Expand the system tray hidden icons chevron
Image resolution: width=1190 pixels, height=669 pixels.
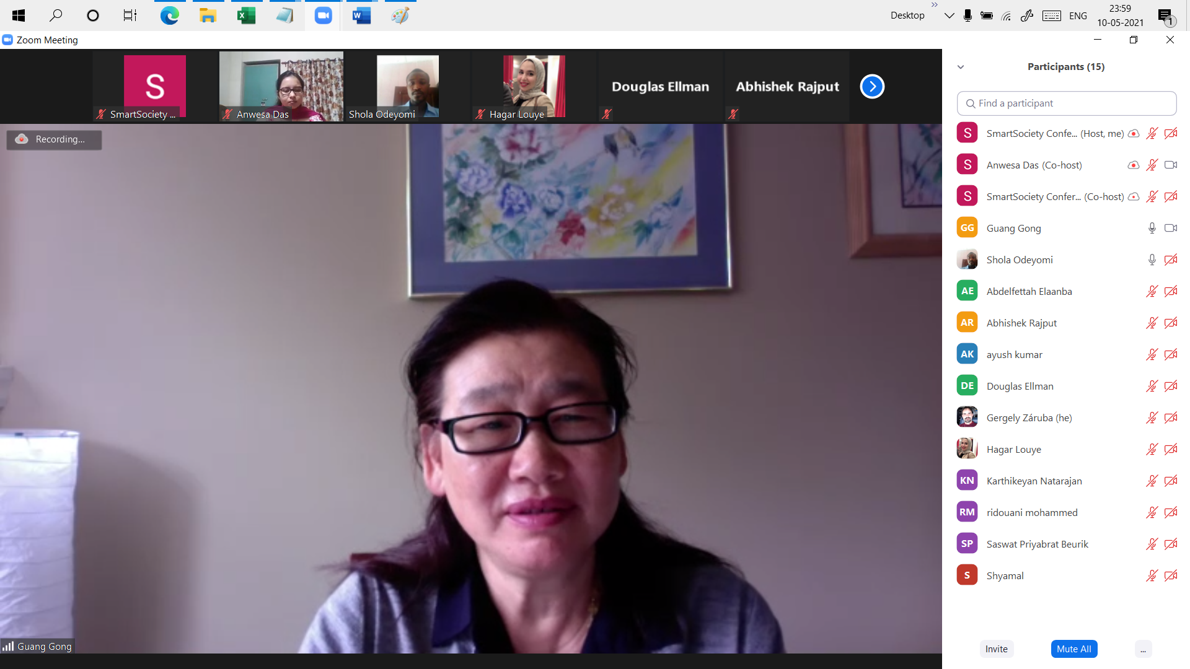pos(949,15)
